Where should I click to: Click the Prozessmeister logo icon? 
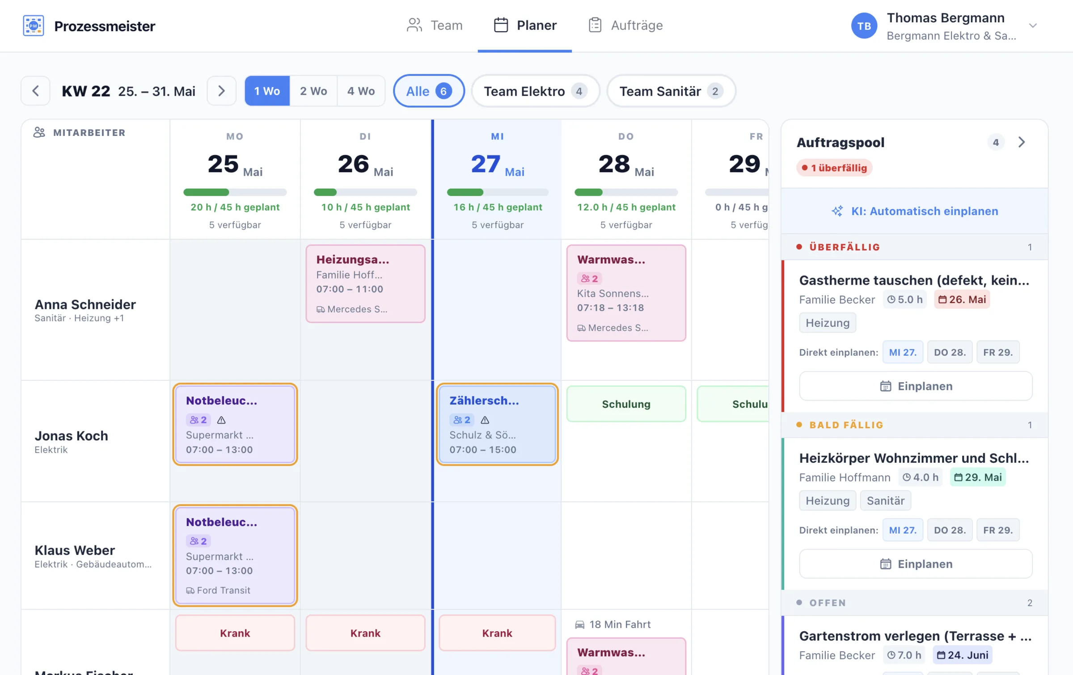coord(34,25)
